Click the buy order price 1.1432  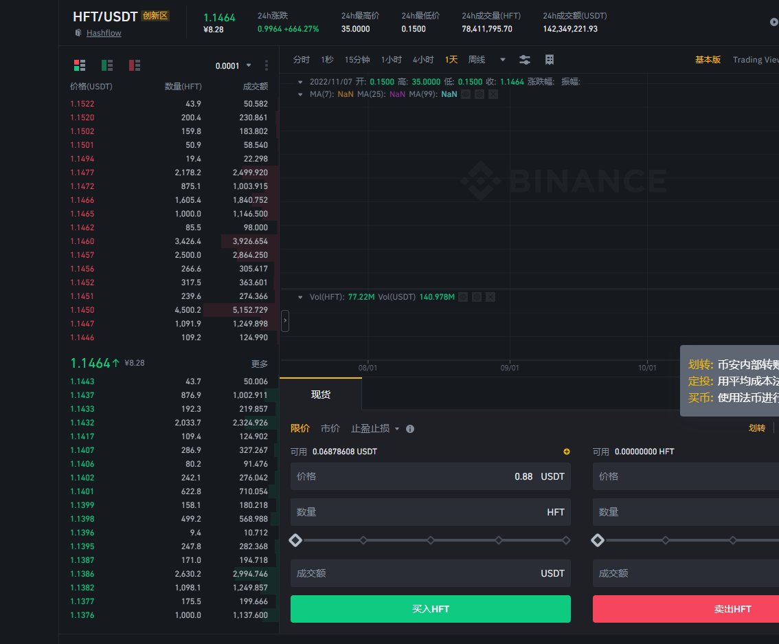click(82, 423)
